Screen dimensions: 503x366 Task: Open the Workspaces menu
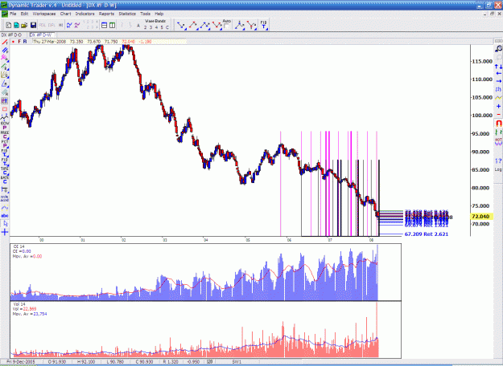click(x=44, y=14)
